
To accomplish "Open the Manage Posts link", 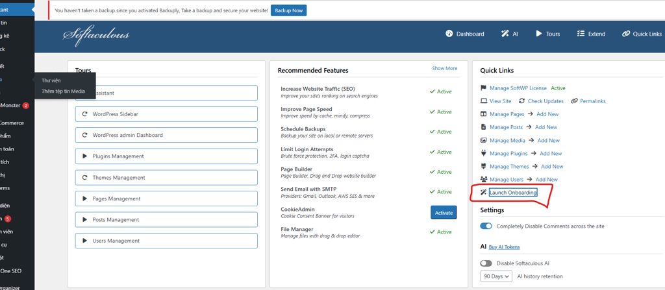I will point(507,127).
